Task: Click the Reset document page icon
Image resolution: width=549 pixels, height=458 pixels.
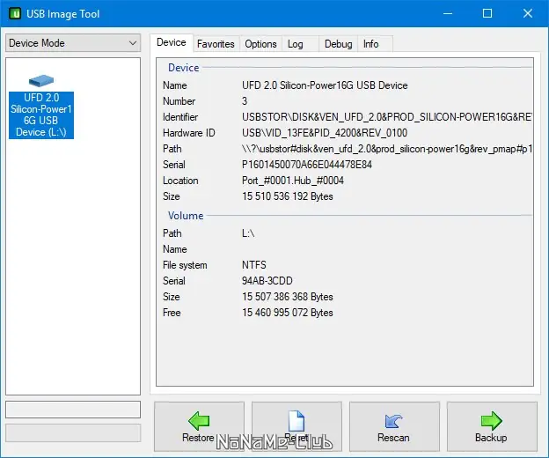Action: 296,420
